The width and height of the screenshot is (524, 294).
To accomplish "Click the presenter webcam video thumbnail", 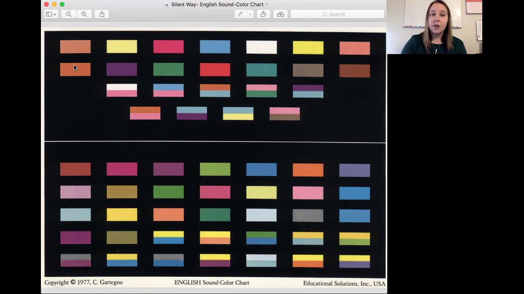I will 435,27.
